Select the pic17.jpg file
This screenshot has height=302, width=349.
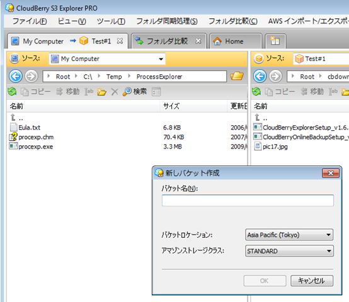271,147
